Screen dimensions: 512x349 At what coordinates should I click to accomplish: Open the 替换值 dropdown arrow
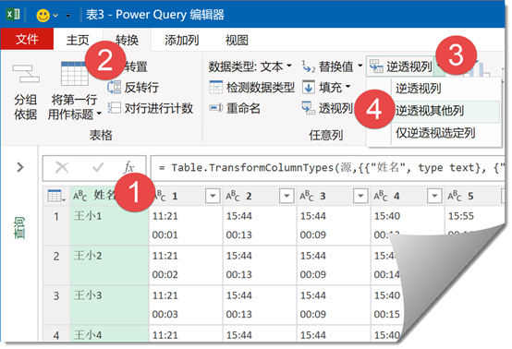[x=360, y=66]
